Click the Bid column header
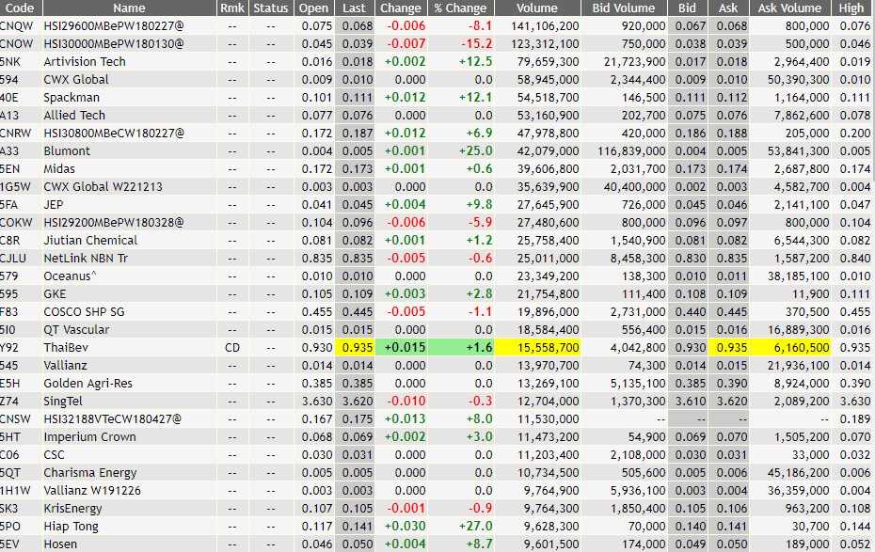 pyautogui.click(x=688, y=8)
